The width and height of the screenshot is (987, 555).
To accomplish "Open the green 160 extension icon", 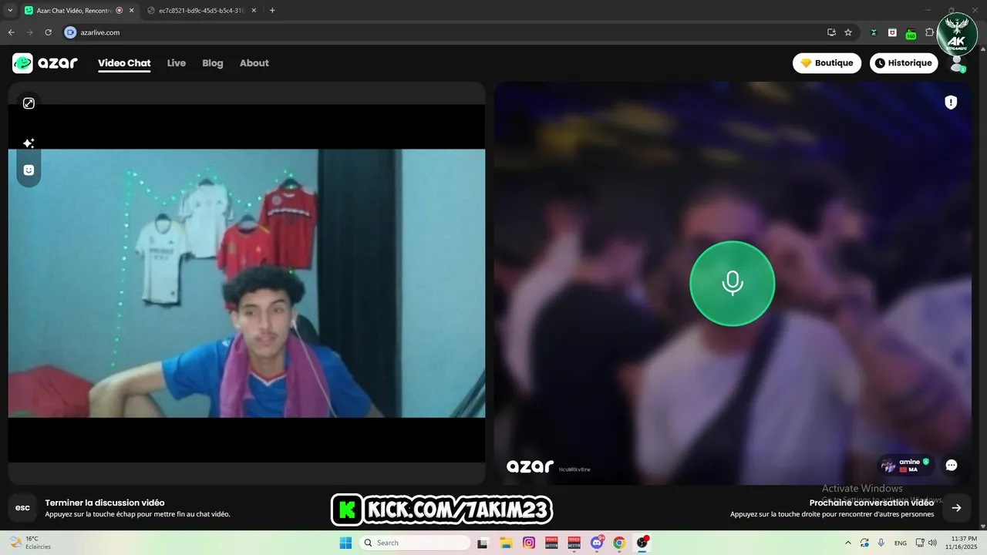I will pos(911,33).
